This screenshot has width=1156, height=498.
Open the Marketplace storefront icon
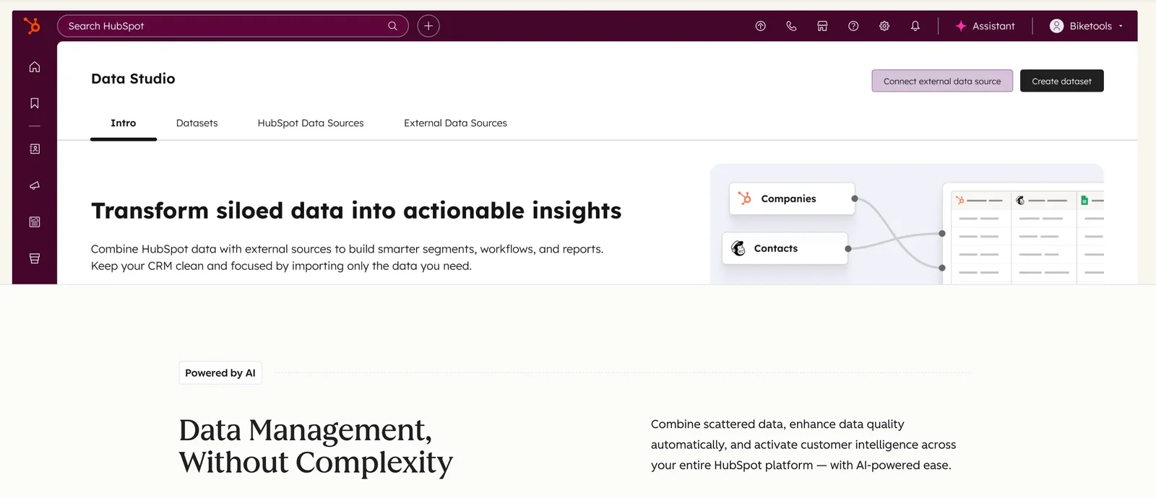(822, 26)
